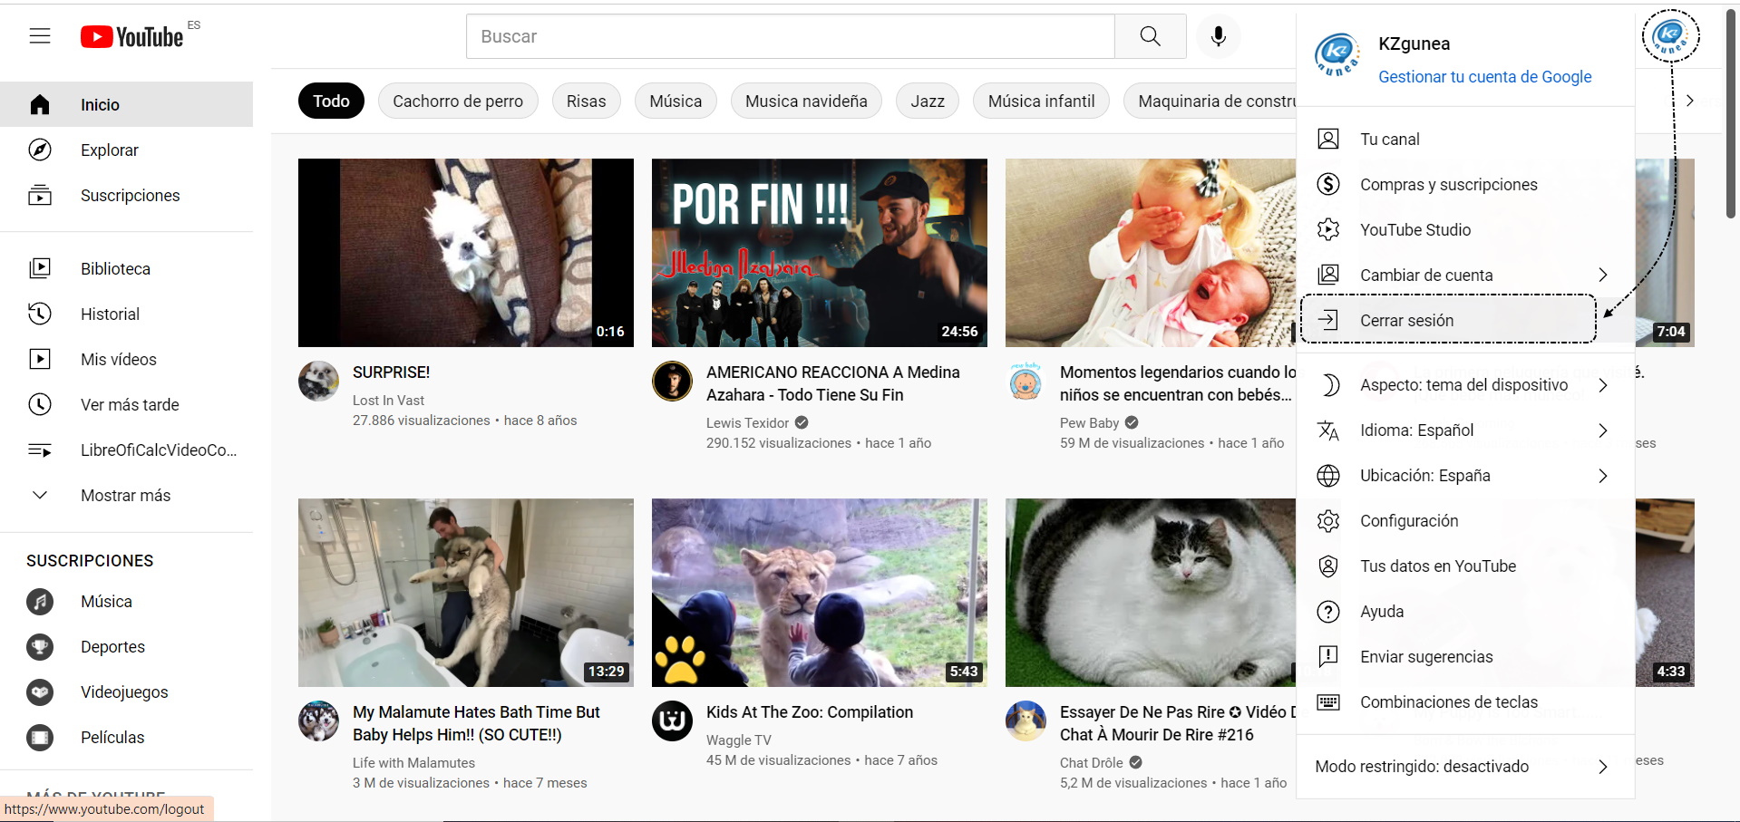1740x822 pixels.
Task: Select the Música infantil chip
Action: [1041, 101]
